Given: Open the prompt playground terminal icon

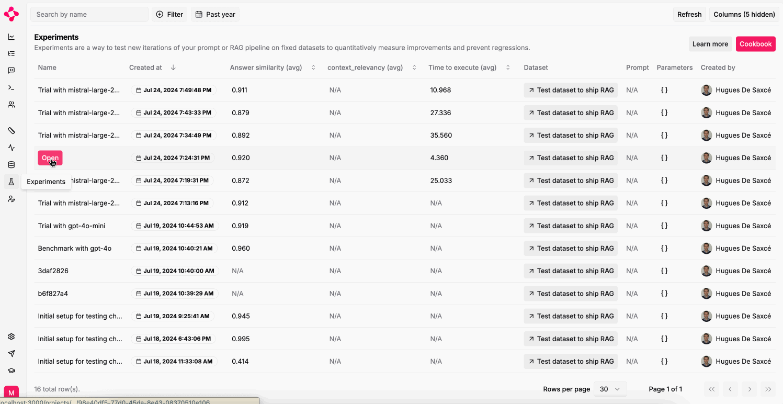Looking at the screenshot, I should [x=12, y=87].
